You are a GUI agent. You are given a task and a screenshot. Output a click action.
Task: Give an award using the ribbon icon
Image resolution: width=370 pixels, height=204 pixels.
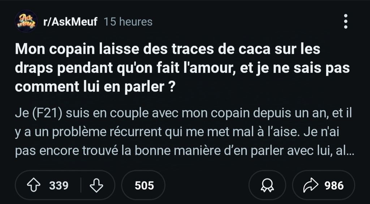click(268, 185)
